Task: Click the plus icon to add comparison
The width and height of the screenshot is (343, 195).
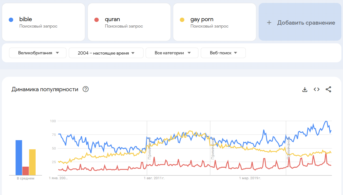Action: 269,23
